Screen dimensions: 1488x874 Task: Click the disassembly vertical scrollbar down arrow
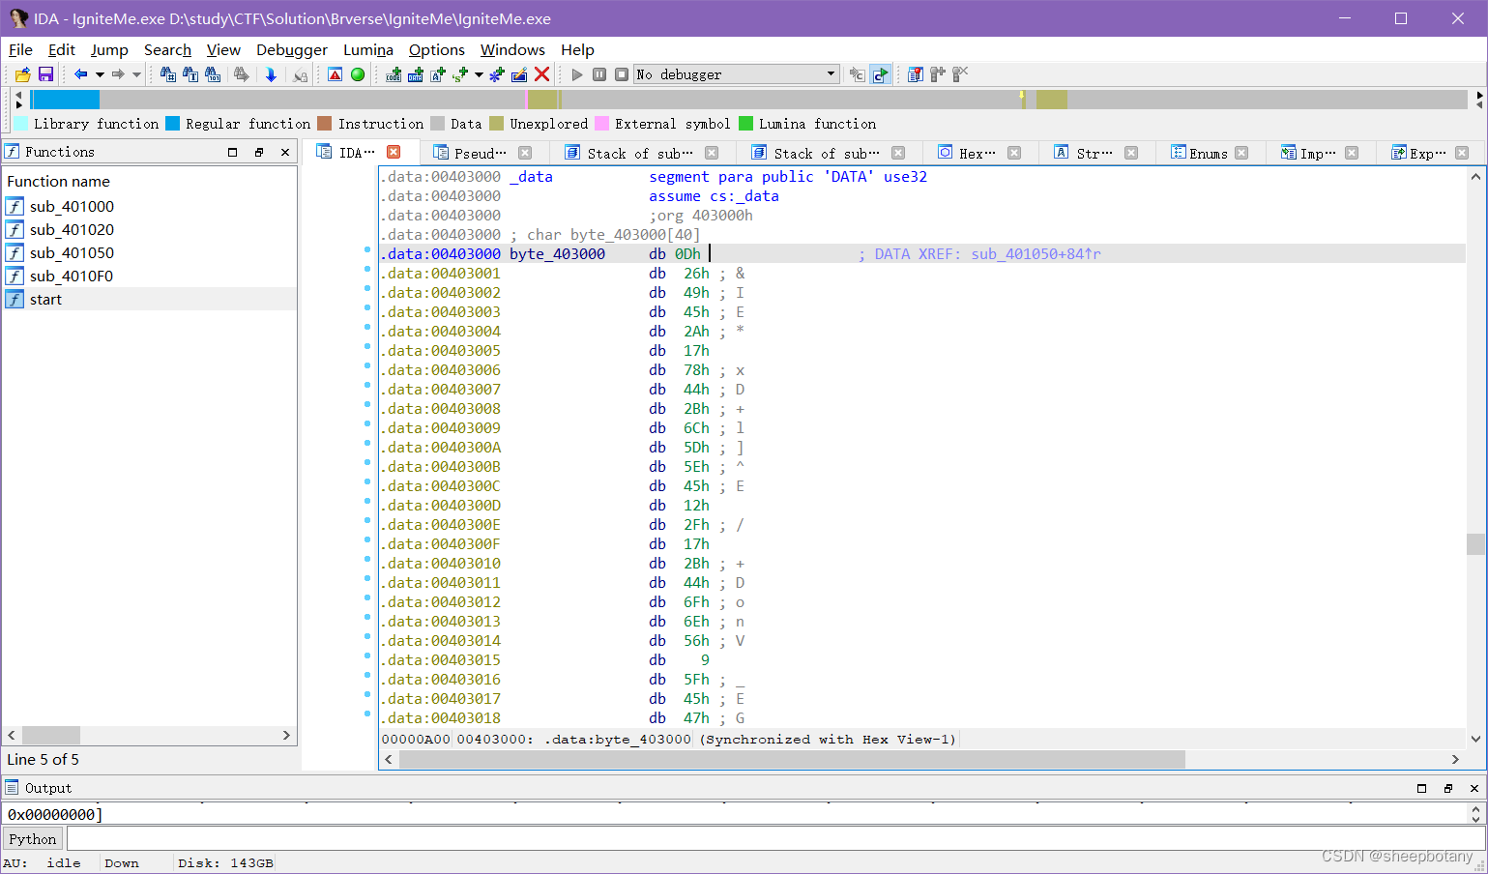pos(1475,739)
